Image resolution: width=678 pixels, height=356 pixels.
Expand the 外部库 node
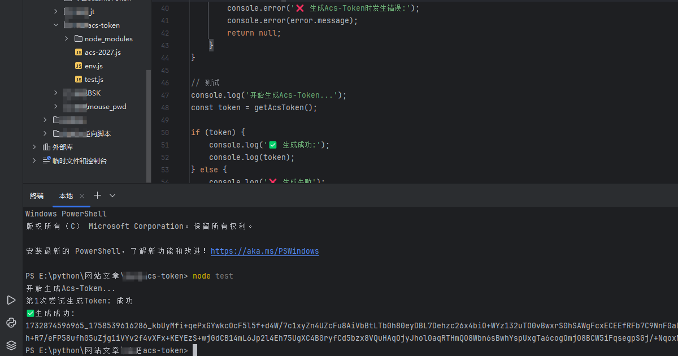click(x=34, y=147)
